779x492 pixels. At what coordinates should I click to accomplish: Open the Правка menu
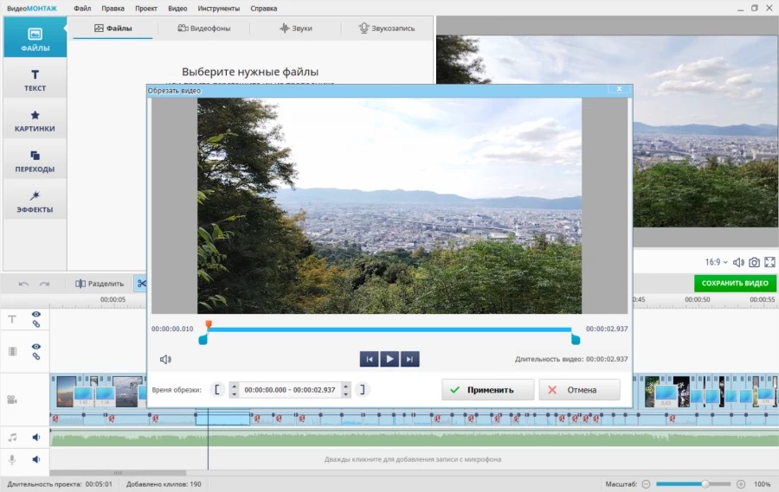pos(113,9)
